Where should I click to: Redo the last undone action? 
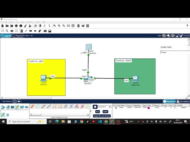coord(49,26)
